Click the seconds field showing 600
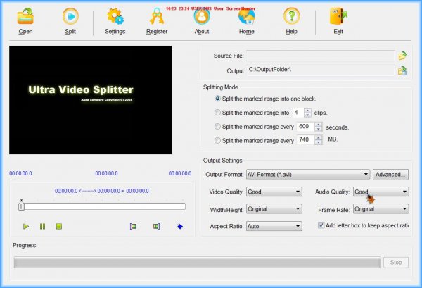Viewport: 422px width, 288px height. tap(305, 126)
